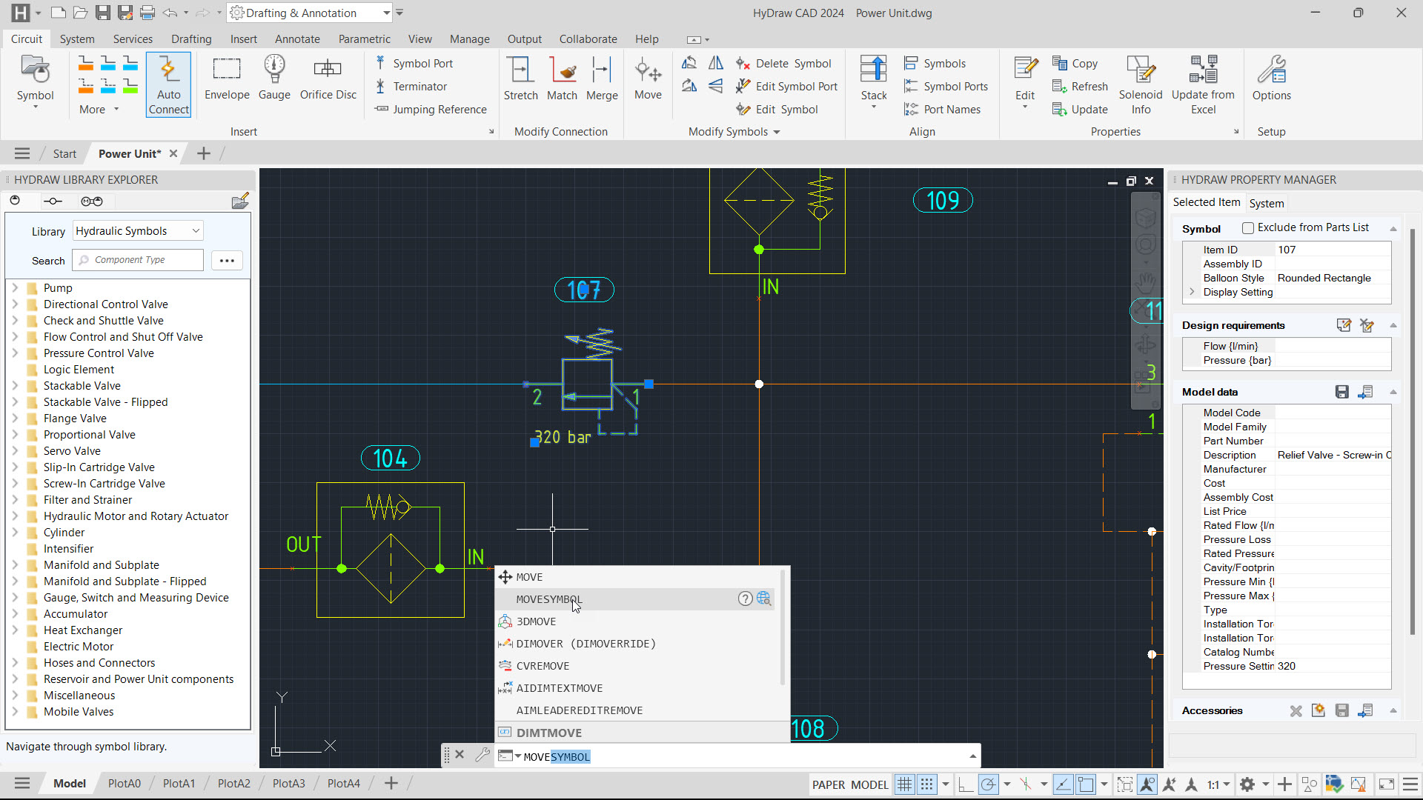
Task: Click Symbol Ports in Align panel
Action: click(946, 87)
